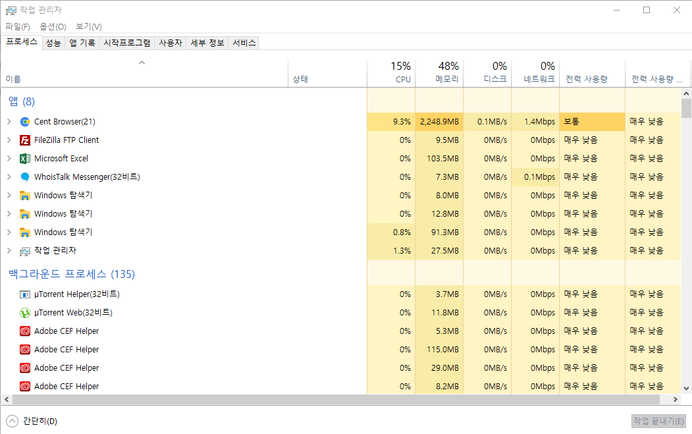Click the 2,248.9MB memory cell
This screenshot has width=692, height=434.
pyautogui.click(x=439, y=121)
